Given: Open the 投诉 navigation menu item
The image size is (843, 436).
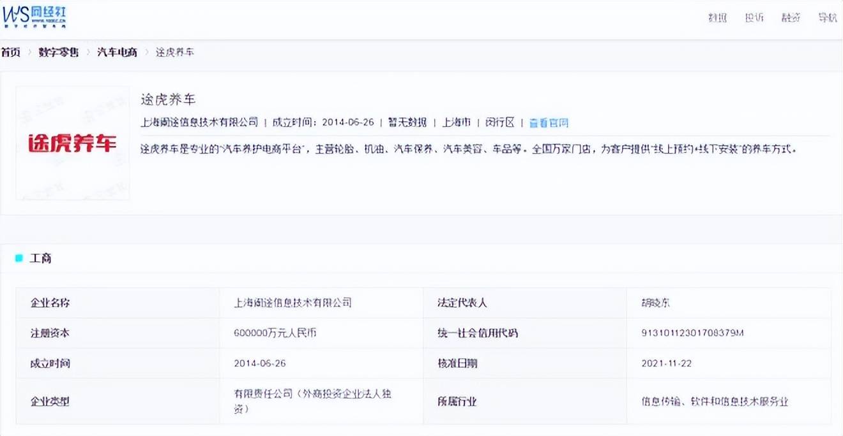Looking at the screenshot, I should point(754,18).
